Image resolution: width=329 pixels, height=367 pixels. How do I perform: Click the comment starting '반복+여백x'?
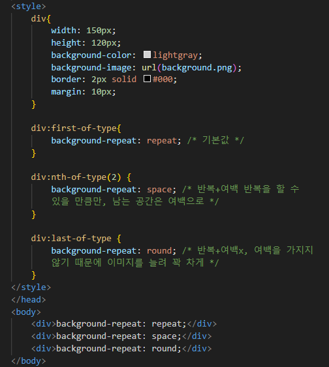(x=247, y=250)
